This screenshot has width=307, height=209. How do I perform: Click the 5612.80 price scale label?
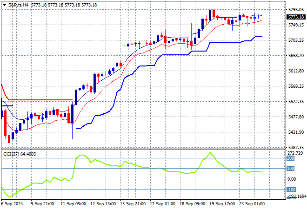(x=295, y=71)
